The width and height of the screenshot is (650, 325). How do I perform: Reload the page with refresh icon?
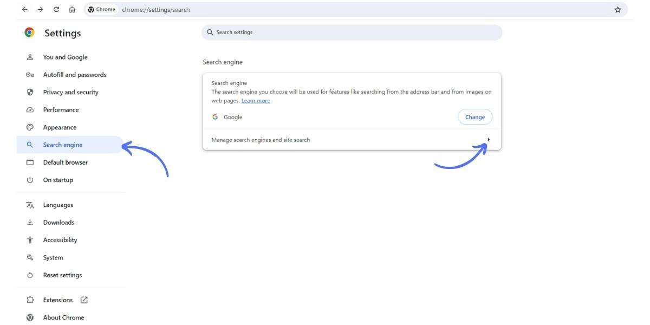[x=56, y=10]
